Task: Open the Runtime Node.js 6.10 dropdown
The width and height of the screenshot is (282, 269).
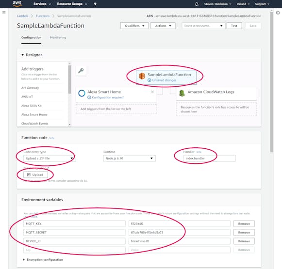Action: [130, 158]
